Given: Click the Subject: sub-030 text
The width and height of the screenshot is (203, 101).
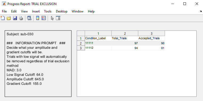Looking at the screenshot, I should click(20, 34).
